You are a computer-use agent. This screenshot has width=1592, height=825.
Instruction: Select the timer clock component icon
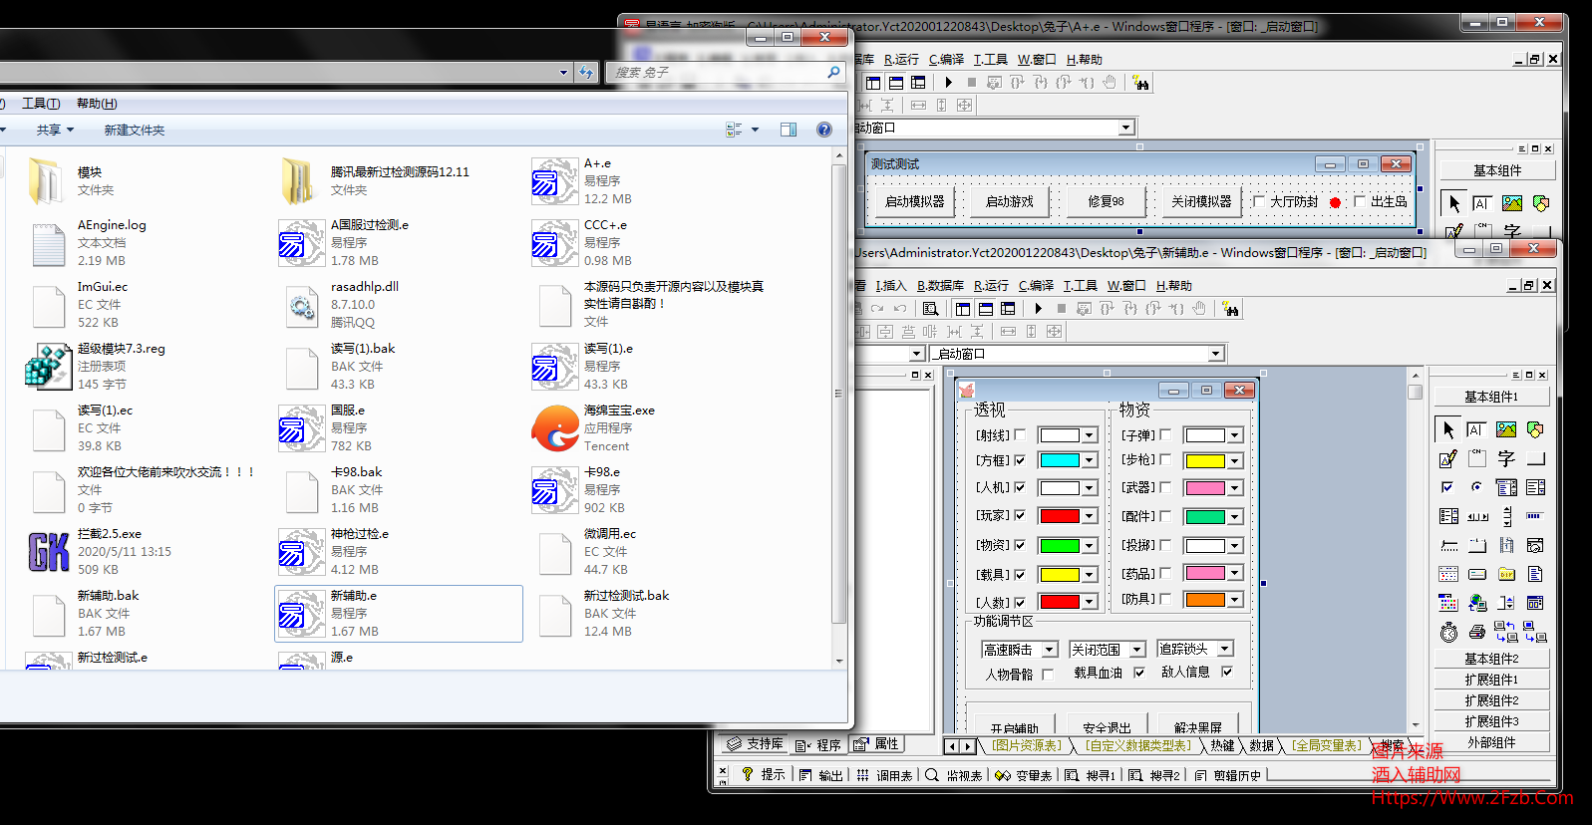[1448, 632]
